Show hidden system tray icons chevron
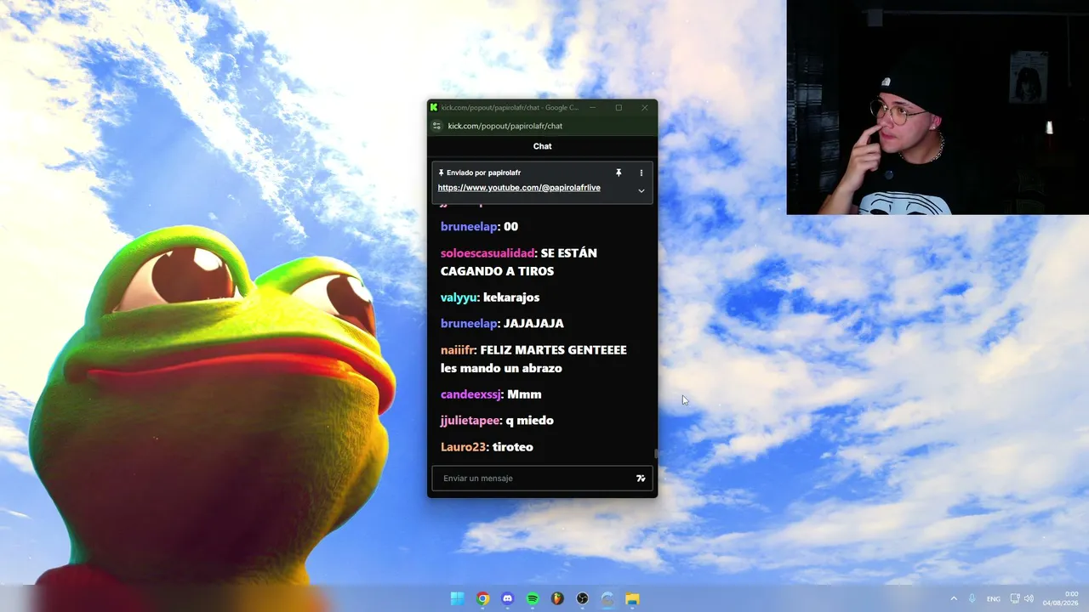 click(954, 598)
